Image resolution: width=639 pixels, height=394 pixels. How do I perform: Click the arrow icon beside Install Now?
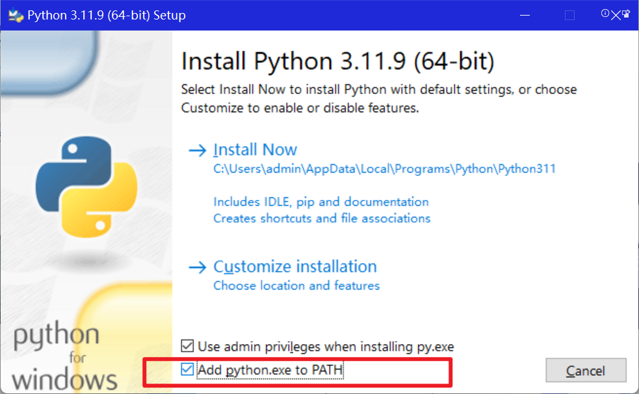[198, 151]
